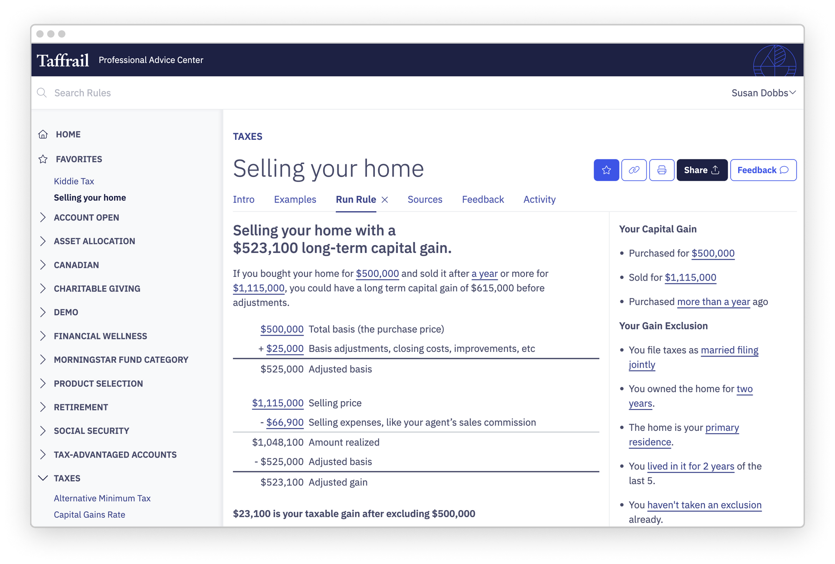Click the Feedback speech bubble button
This screenshot has width=835, height=564.
pyautogui.click(x=763, y=170)
